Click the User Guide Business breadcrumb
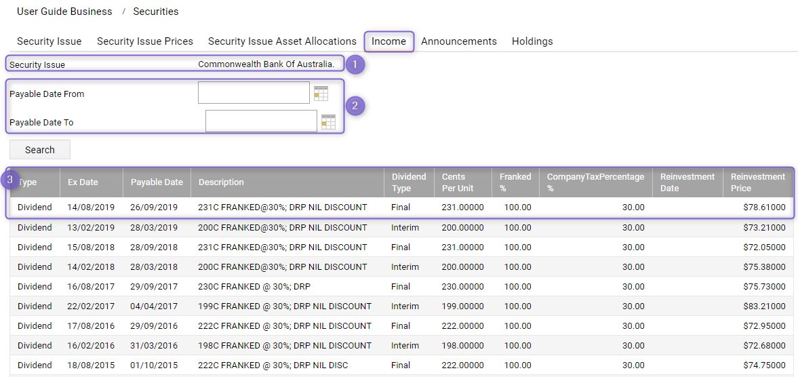The image size is (798, 377). 64,12
